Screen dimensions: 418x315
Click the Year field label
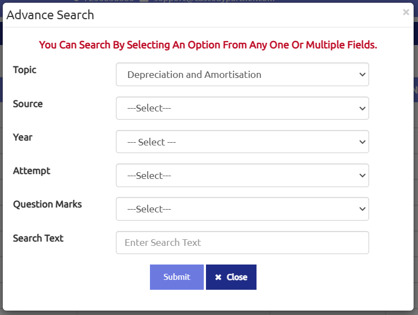tap(23, 137)
